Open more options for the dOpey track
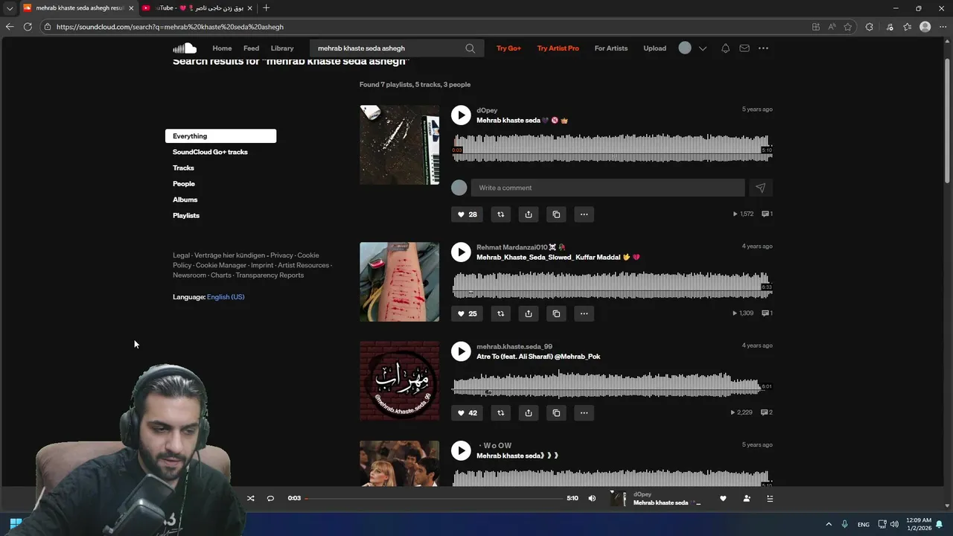Image resolution: width=953 pixels, height=536 pixels. click(584, 214)
